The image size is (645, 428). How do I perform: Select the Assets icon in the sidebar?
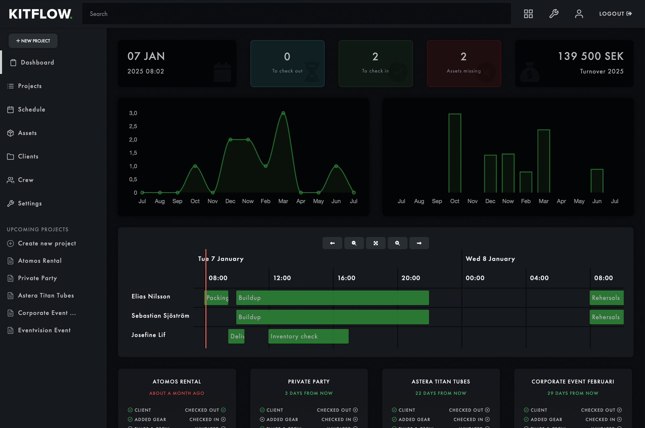click(11, 133)
